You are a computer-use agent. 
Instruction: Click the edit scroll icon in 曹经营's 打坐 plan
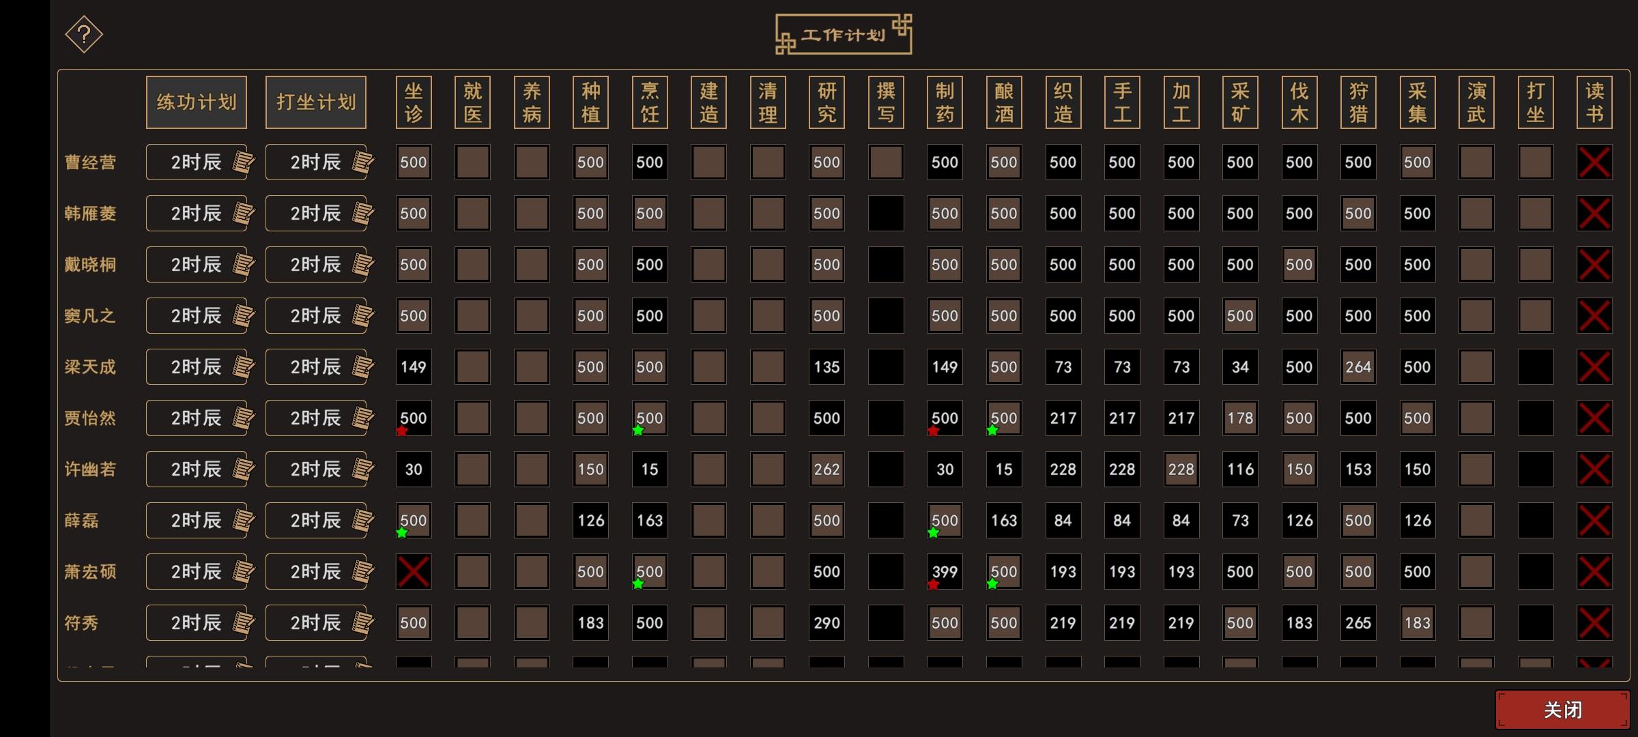(363, 162)
